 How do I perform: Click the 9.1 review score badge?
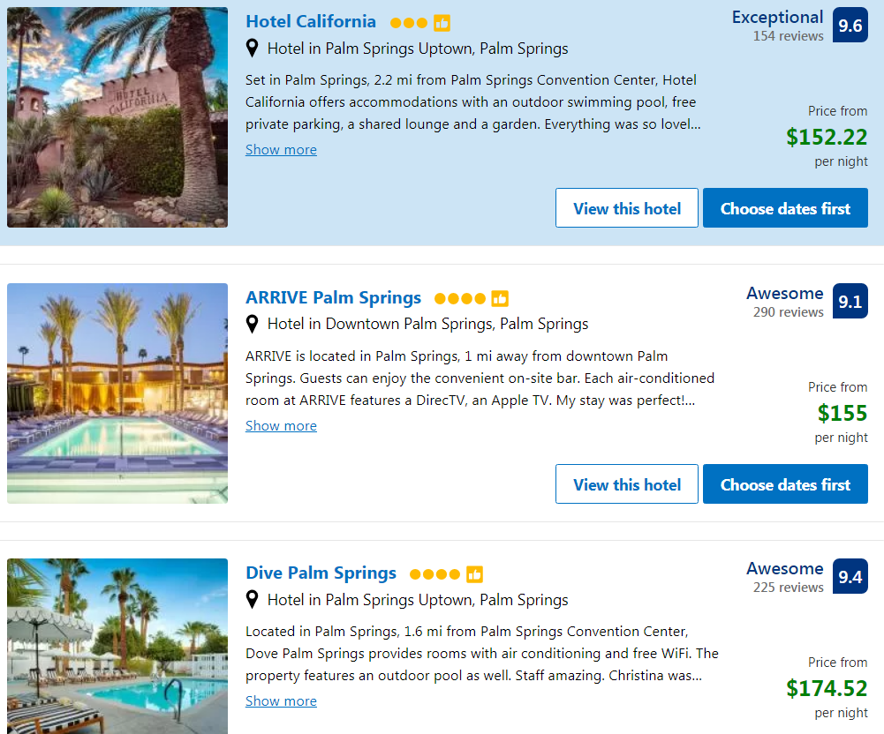(x=850, y=301)
